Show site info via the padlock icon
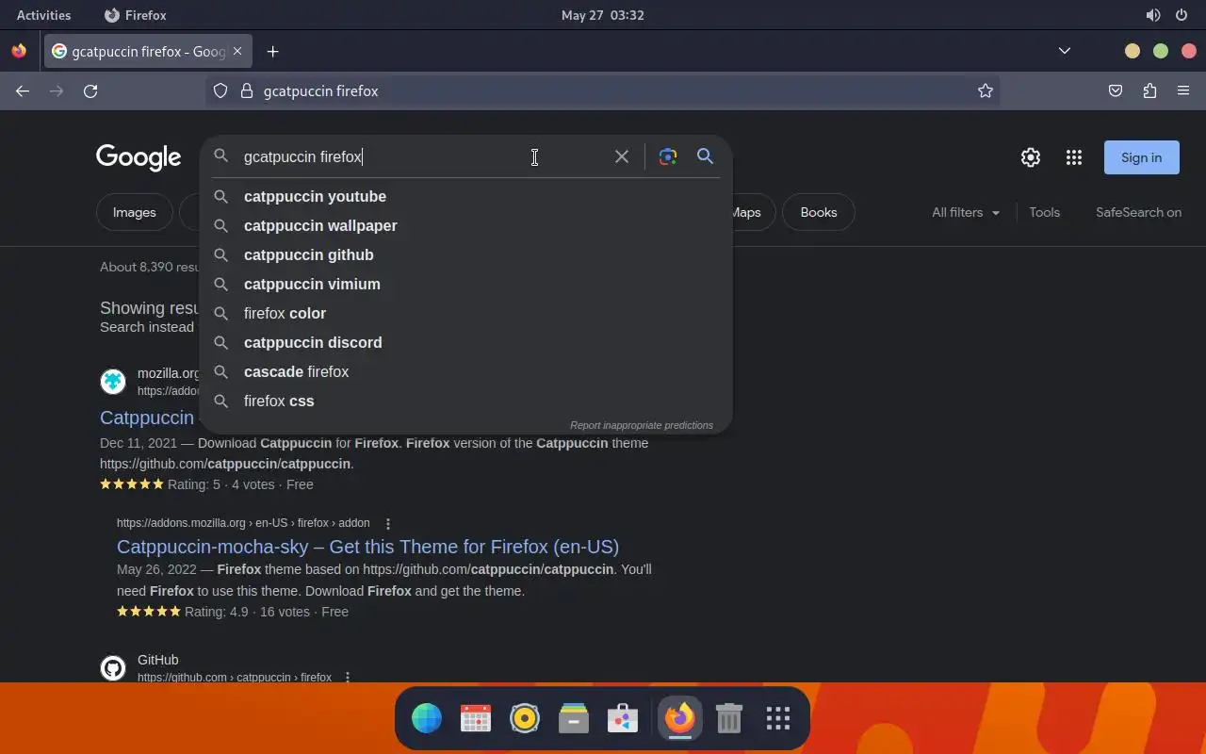 click(247, 91)
